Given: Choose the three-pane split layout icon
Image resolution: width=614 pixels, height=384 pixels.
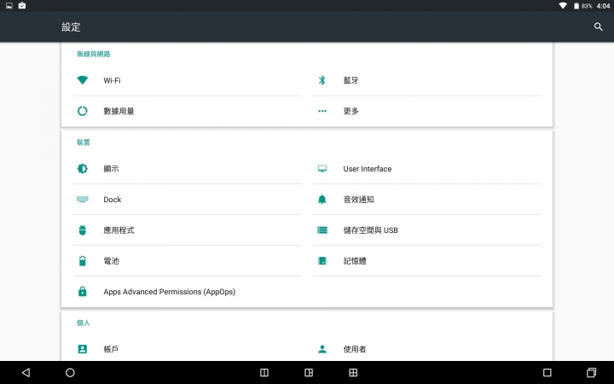Looking at the screenshot, I should point(309,372).
